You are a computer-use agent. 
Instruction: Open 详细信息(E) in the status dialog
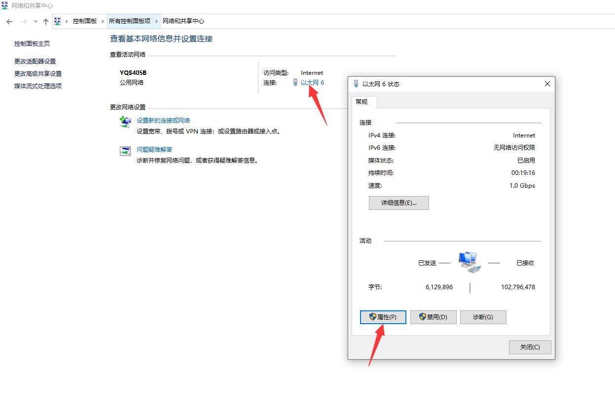point(398,202)
